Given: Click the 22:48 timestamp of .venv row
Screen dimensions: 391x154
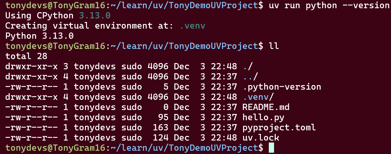Looking at the screenshot, I should 224,97.
